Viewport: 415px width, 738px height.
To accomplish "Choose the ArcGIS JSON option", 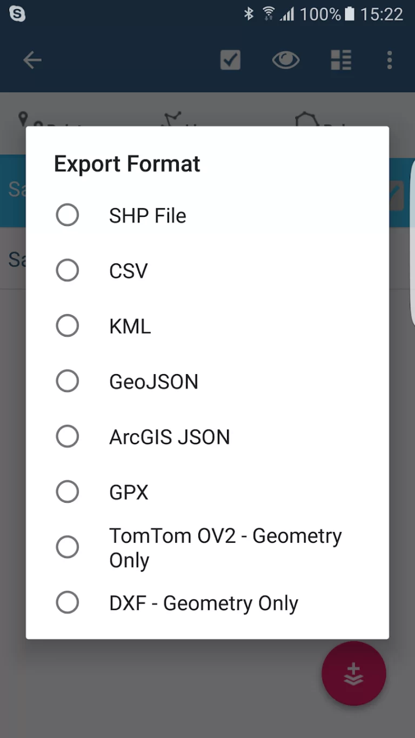I will tap(68, 436).
